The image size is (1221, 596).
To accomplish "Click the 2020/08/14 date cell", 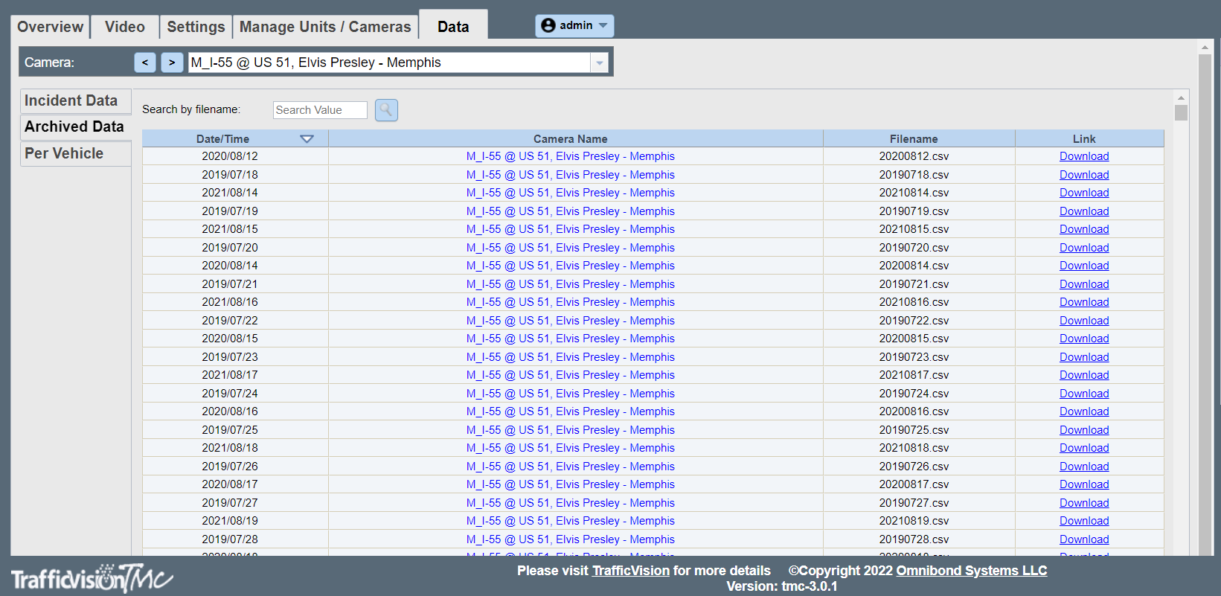I will pyautogui.click(x=235, y=266).
